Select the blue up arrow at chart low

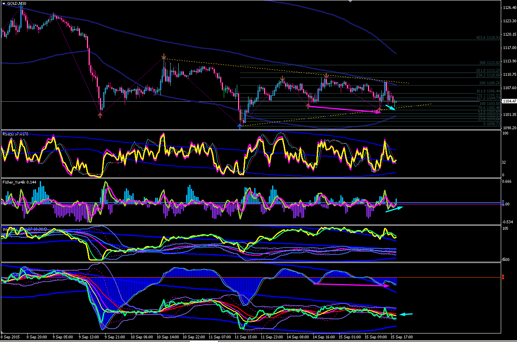[x=240, y=126]
